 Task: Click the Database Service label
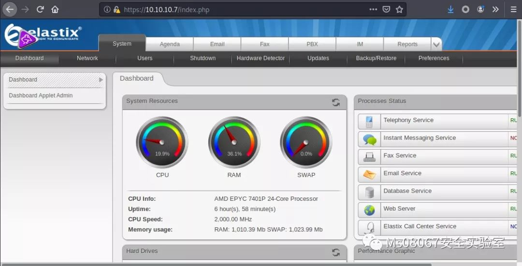407,191
